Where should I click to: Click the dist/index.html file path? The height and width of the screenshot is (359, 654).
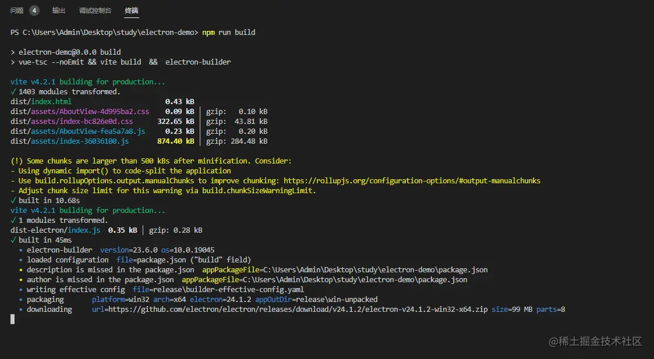(41, 102)
